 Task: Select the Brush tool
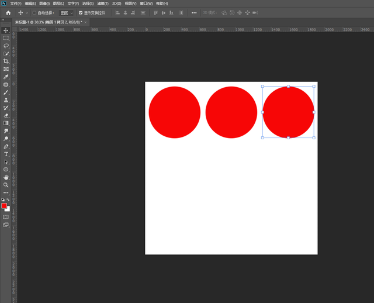click(x=6, y=92)
